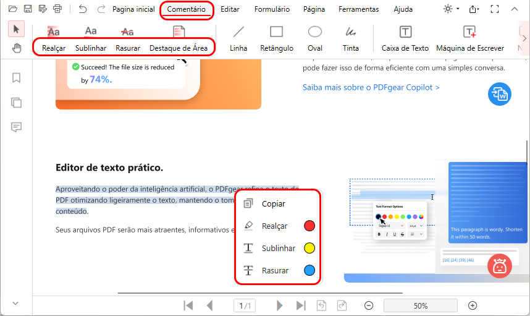Select the Sublinhar underline tool in ribbon
The image size is (530, 316).
tap(91, 39)
